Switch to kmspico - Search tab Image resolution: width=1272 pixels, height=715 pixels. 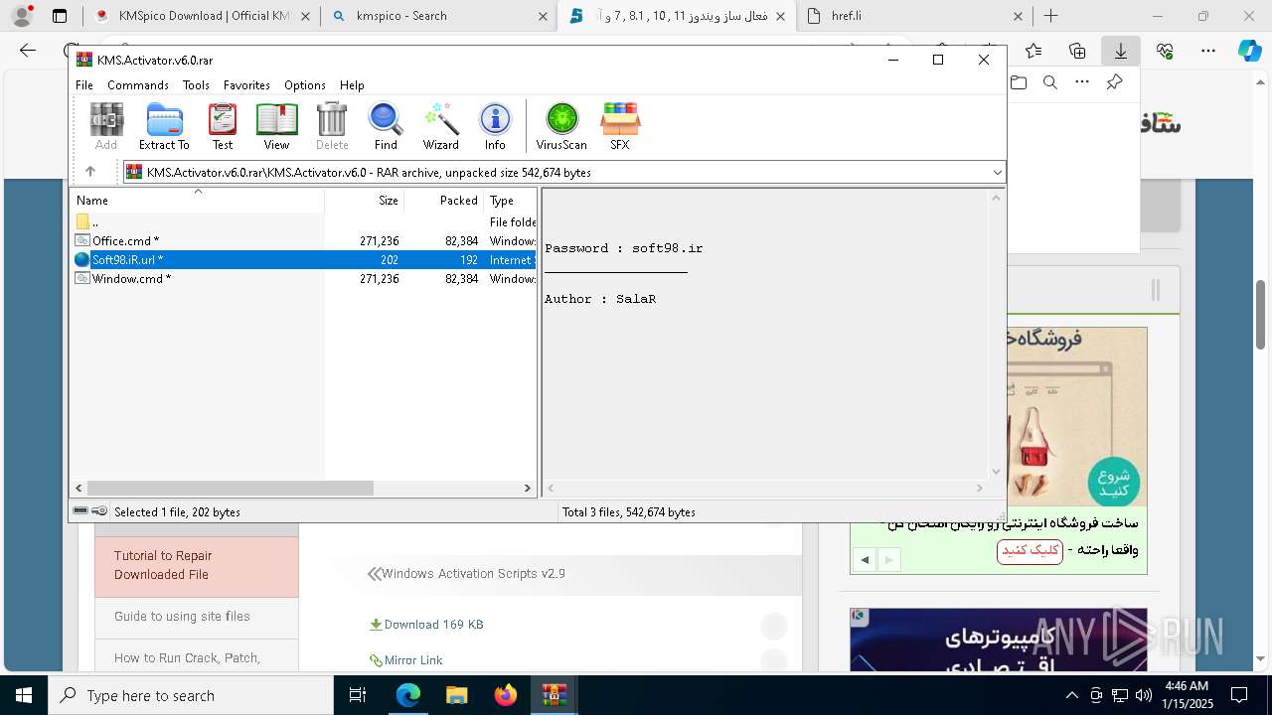(440, 16)
